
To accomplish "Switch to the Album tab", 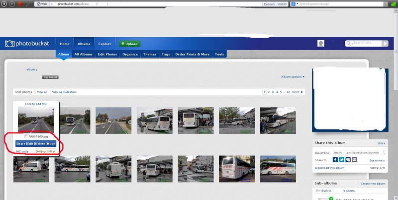I will click(x=64, y=54).
